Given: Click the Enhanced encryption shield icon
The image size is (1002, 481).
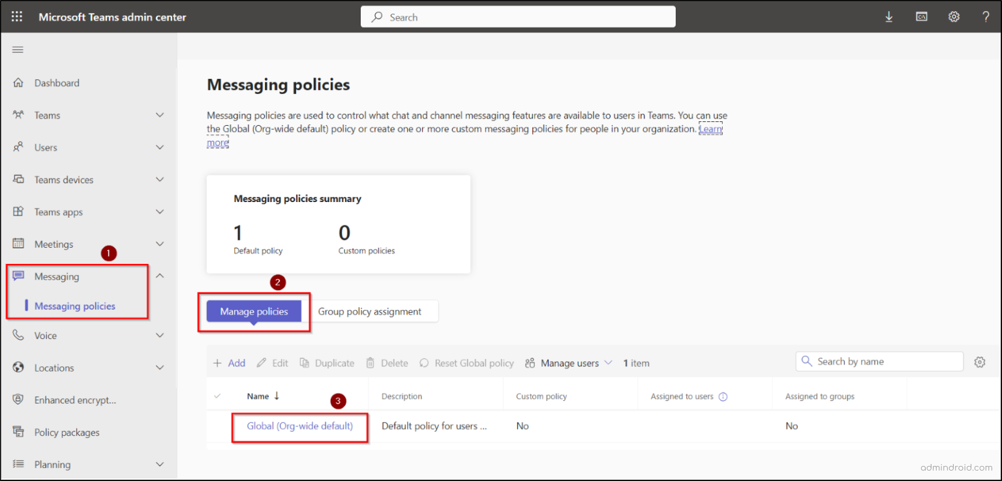Looking at the screenshot, I should 18,400.
